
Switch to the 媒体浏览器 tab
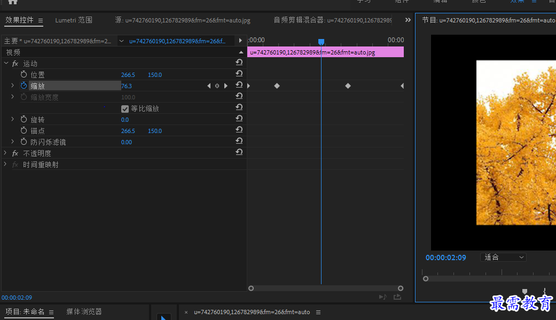[x=84, y=312]
